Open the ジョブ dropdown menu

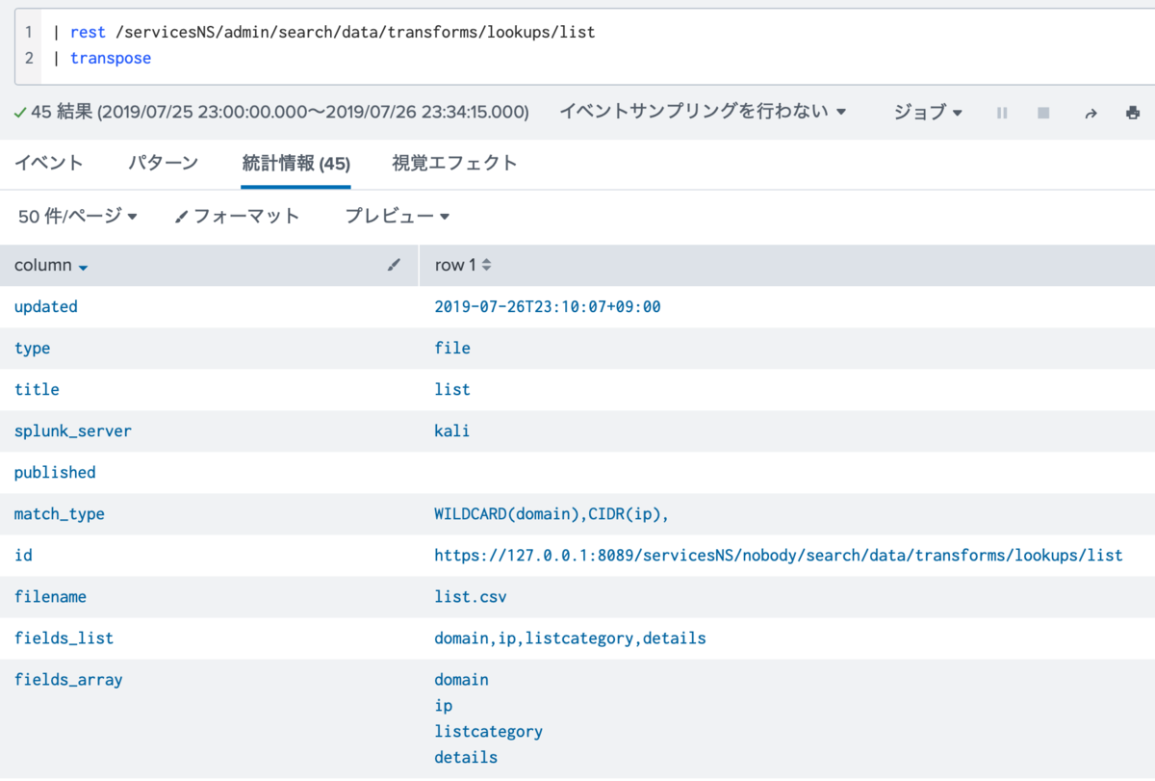928,112
